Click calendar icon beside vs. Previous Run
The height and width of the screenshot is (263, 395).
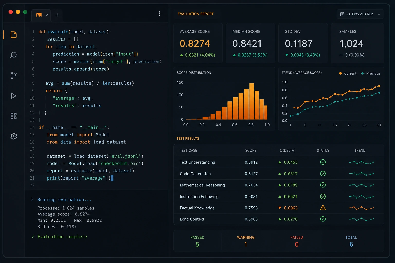pos(342,14)
